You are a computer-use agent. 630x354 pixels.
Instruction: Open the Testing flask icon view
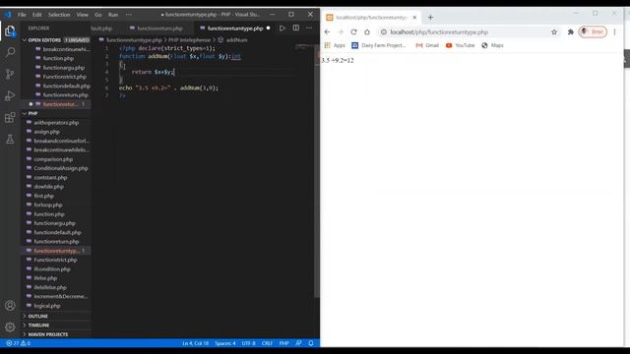[10, 139]
